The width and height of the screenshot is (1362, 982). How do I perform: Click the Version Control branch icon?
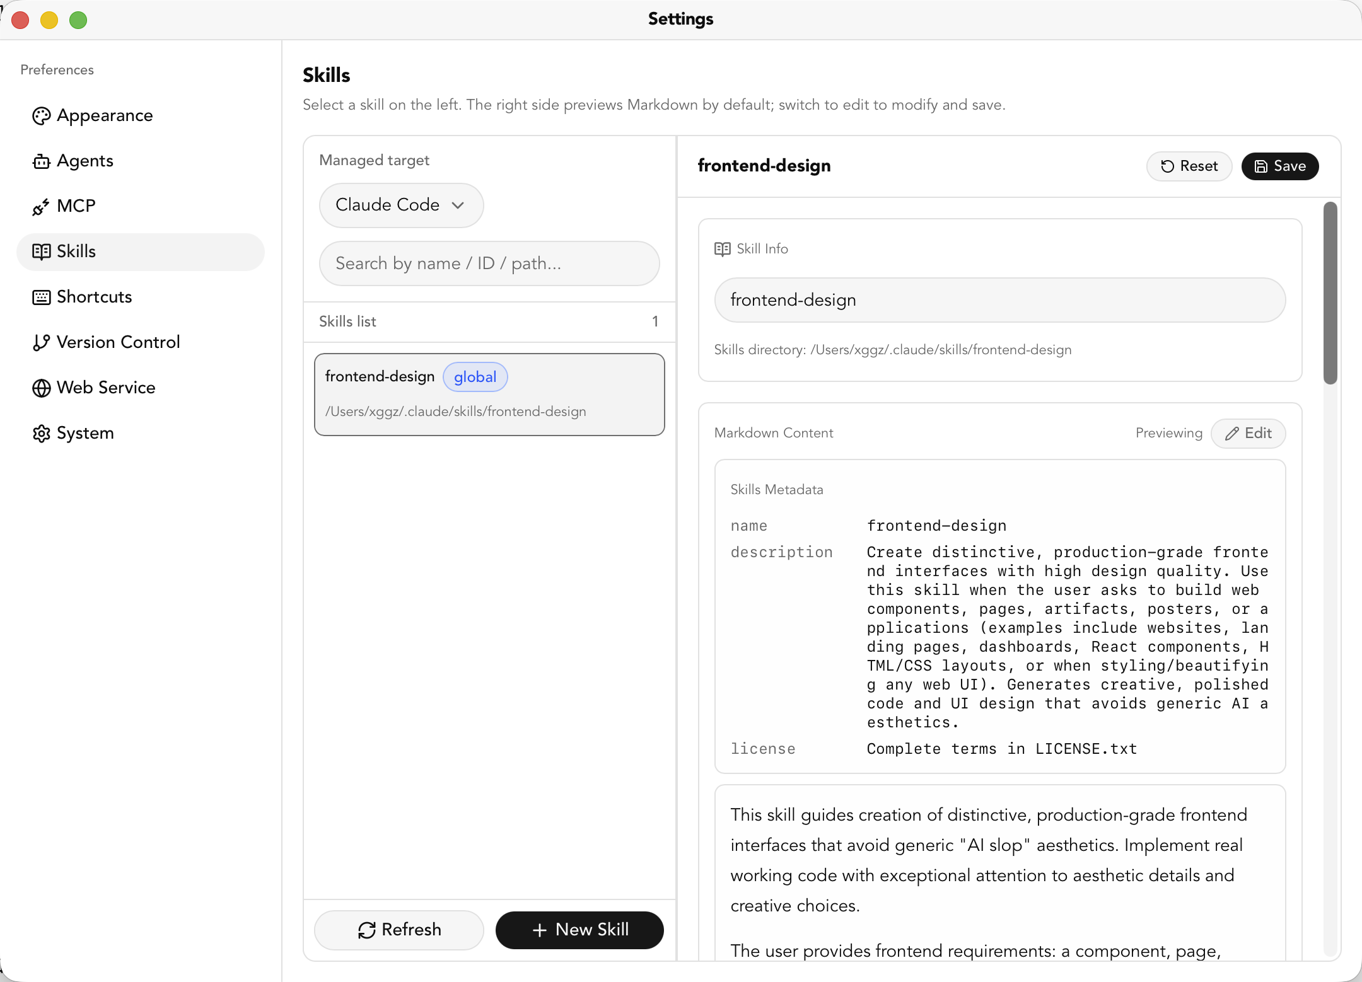point(41,342)
